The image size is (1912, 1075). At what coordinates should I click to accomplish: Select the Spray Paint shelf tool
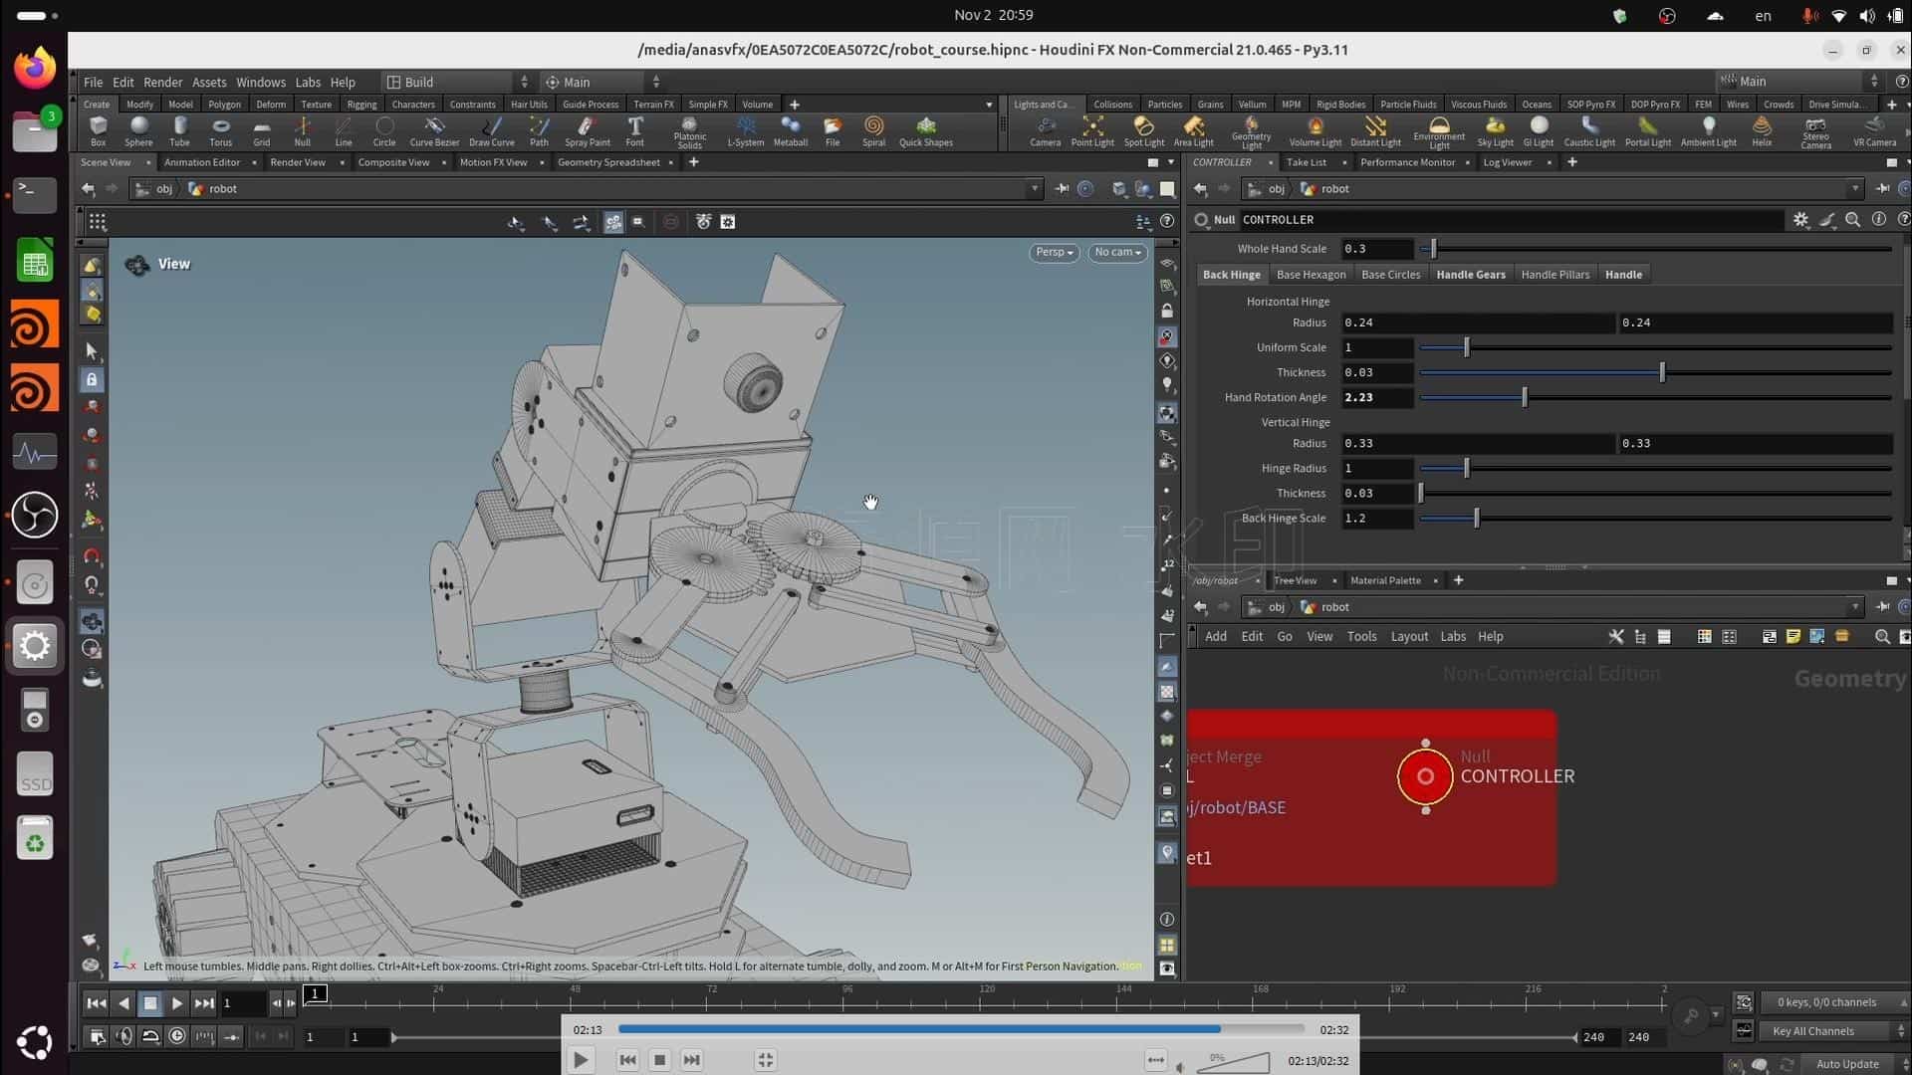tap(587, 130)
